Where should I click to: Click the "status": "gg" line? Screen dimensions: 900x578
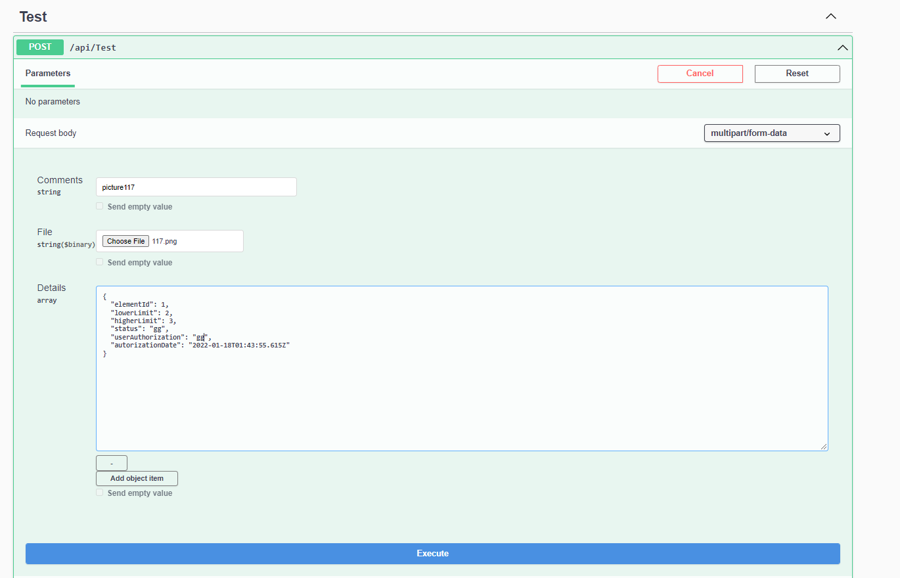[139, 329]
